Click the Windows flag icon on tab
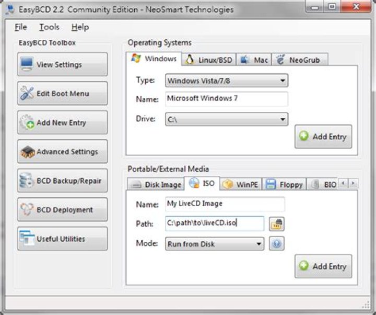376x315 pixels. [136, 59]
